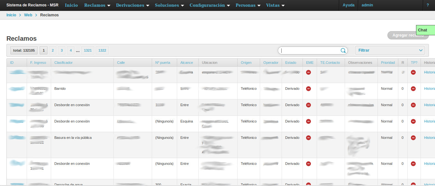This screenshot has width=435, height=186.
Task: Click the Web breadcrumb link
Action: (28, 15)
